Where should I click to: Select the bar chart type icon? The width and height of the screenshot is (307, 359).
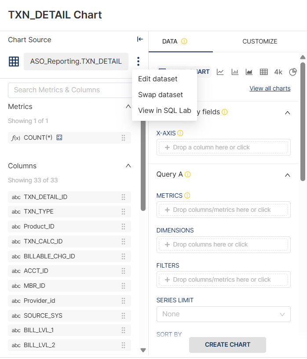click(235, 72)
